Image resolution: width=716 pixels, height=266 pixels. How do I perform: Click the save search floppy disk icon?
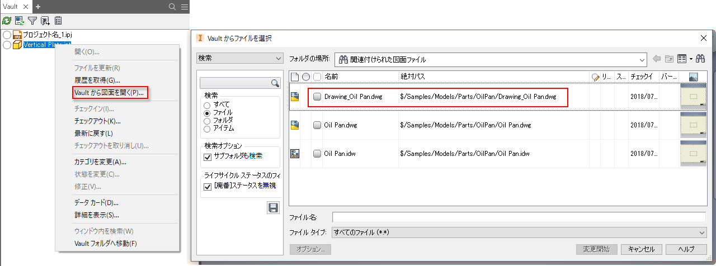click(274, 208)
